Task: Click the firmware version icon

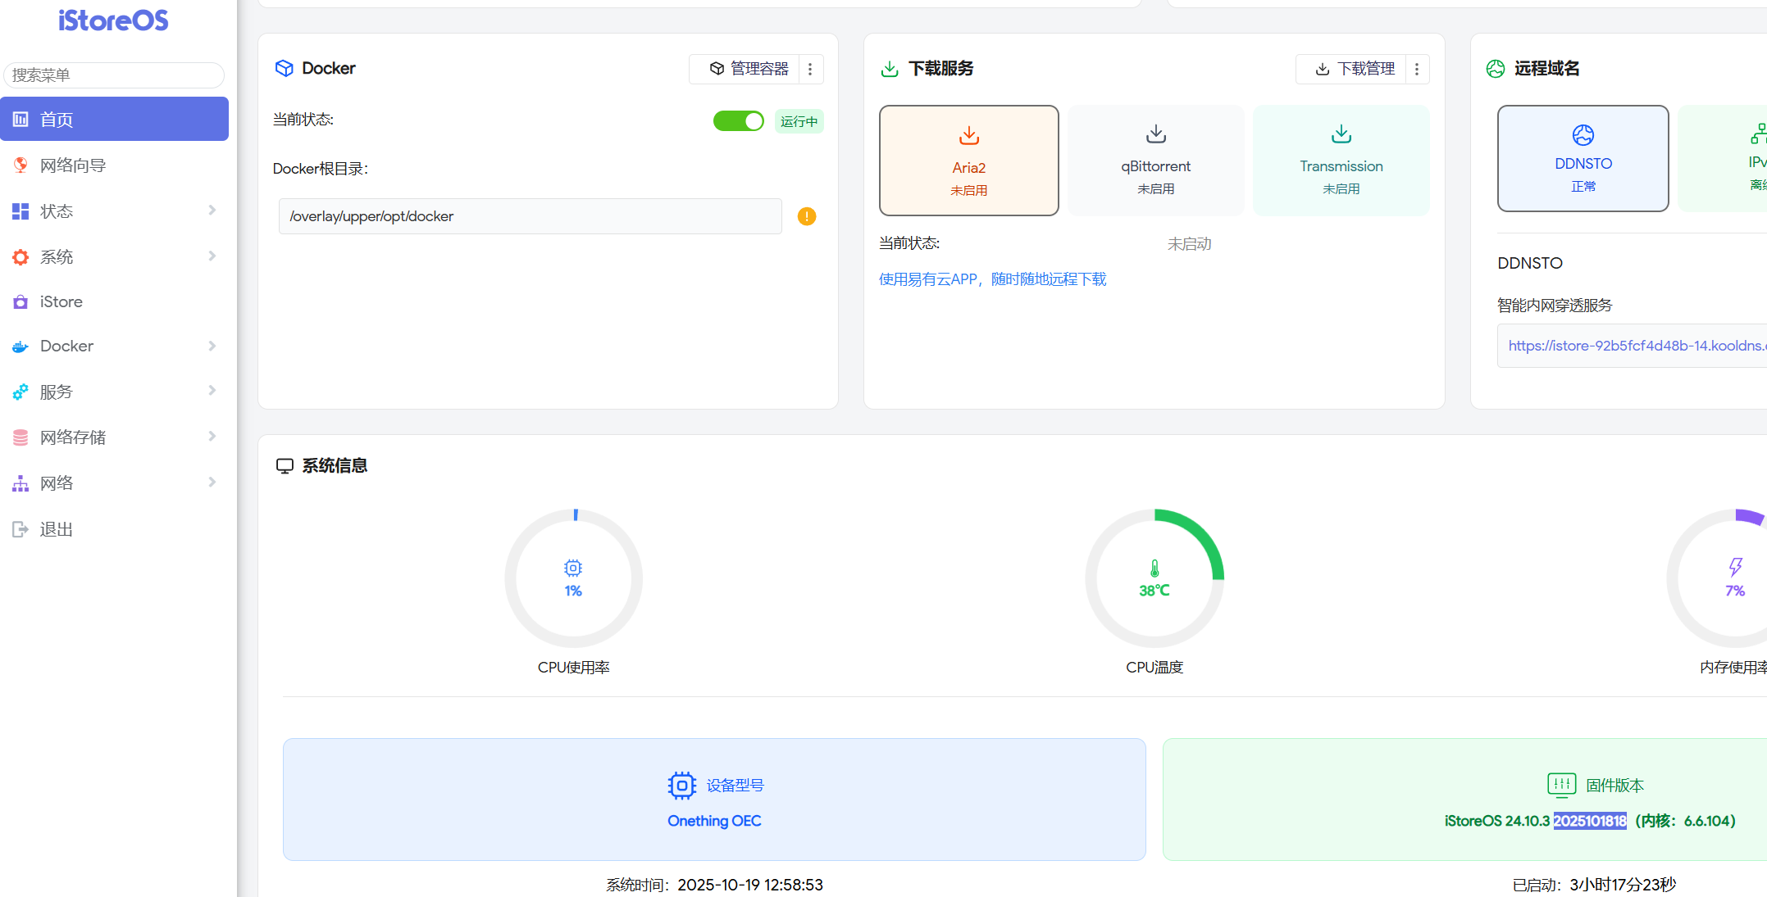Action: pyautogui.click(x=1561, y=785)
